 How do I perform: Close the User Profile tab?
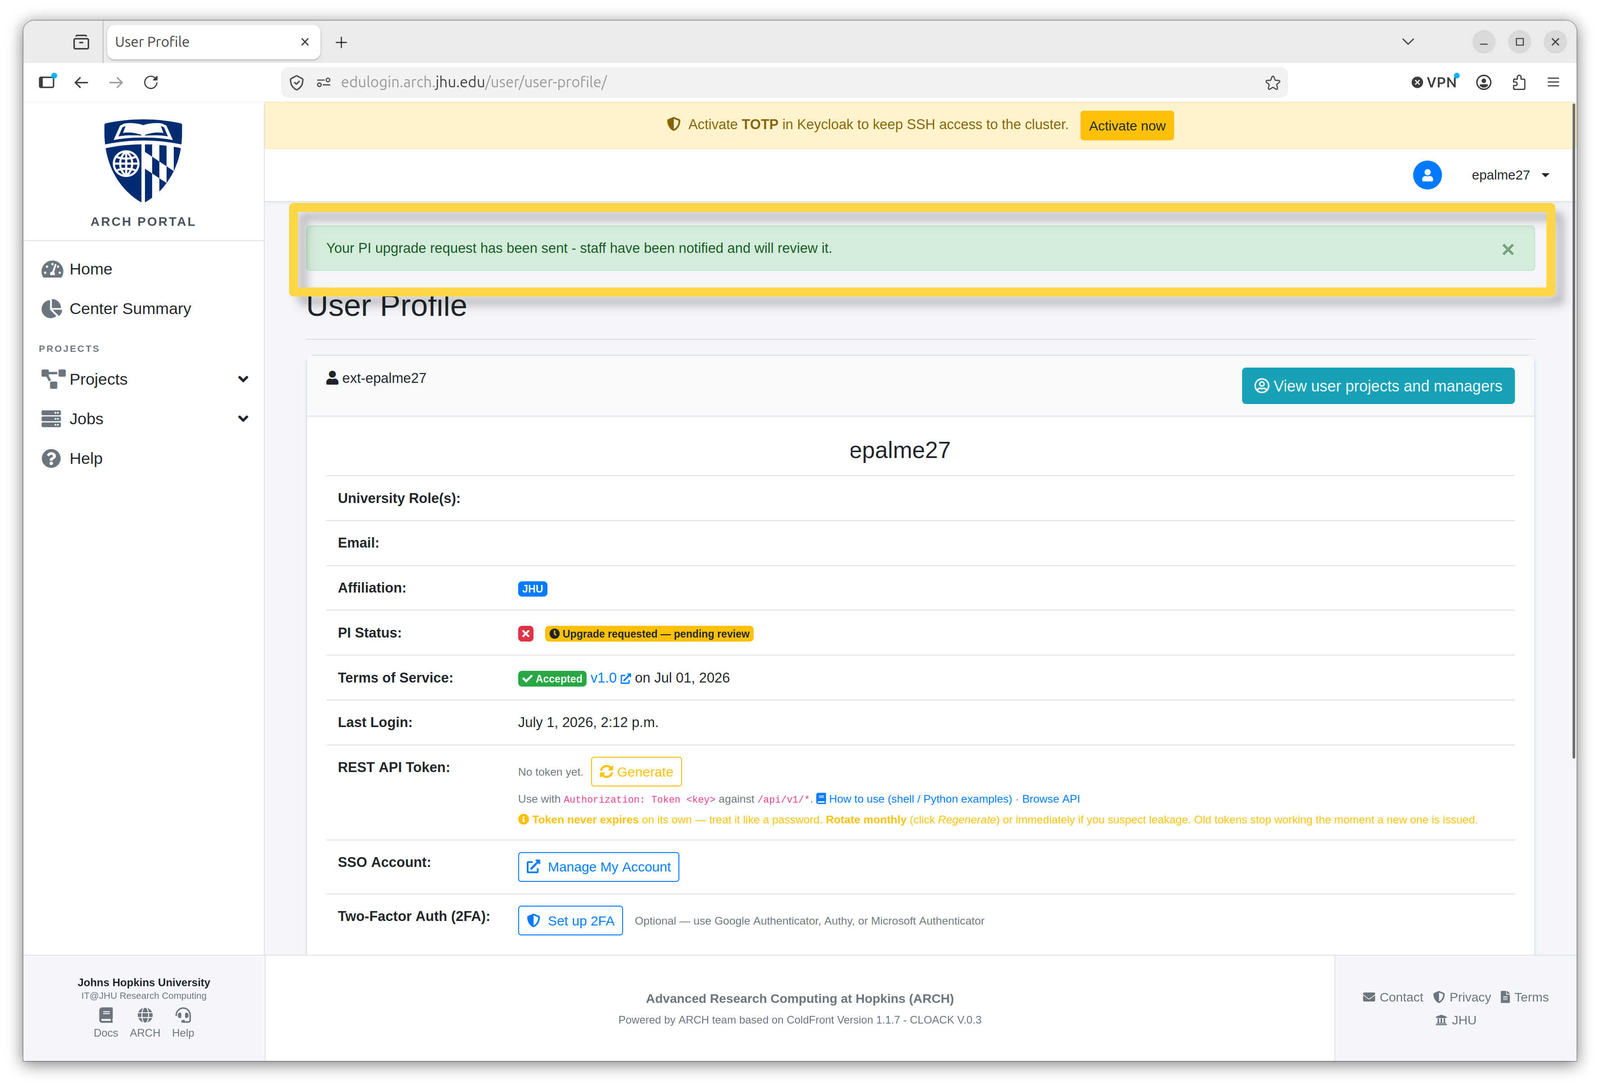point(305,42)
